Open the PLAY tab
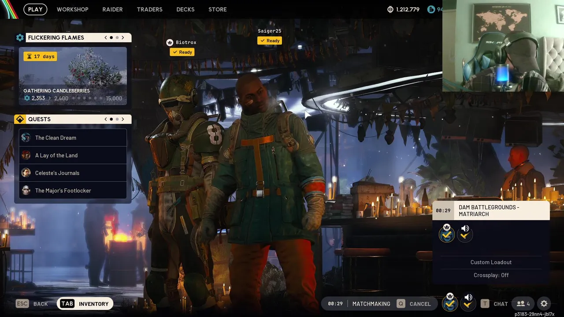The width and height of the screenshot is (564, 317). (35, 9)
